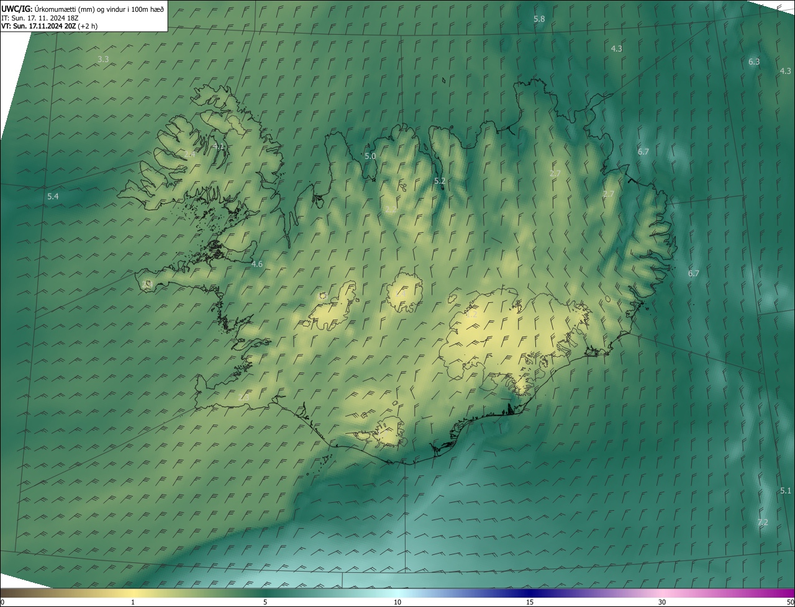Click the 5.8 value label on the map
795x607 pixels.
pyautogui.click(x=539, y=19)
